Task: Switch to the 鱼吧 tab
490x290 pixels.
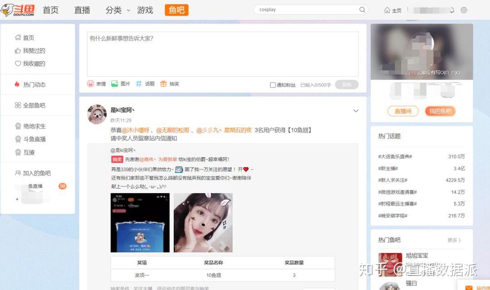Action: [x=176, y=10]
